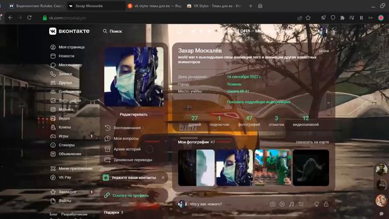Open the 12 видеозаписей counter

click(306, 121)
